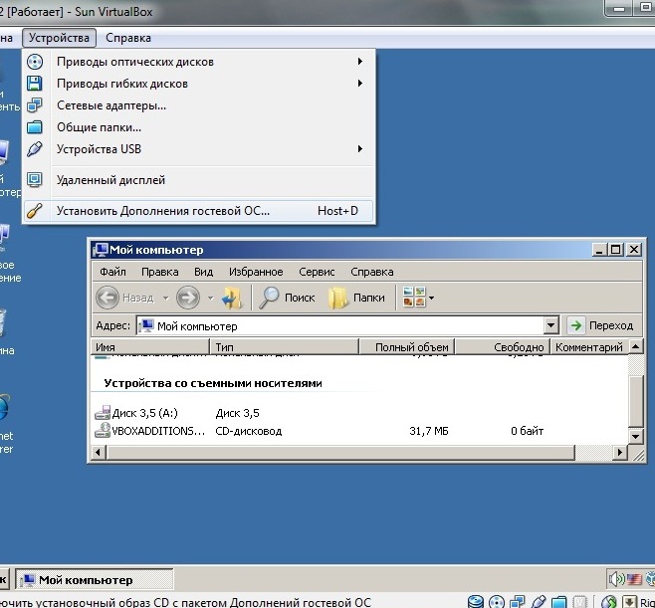
Task: Open the address bar dropdown arrow
Action: coord(551,325)
